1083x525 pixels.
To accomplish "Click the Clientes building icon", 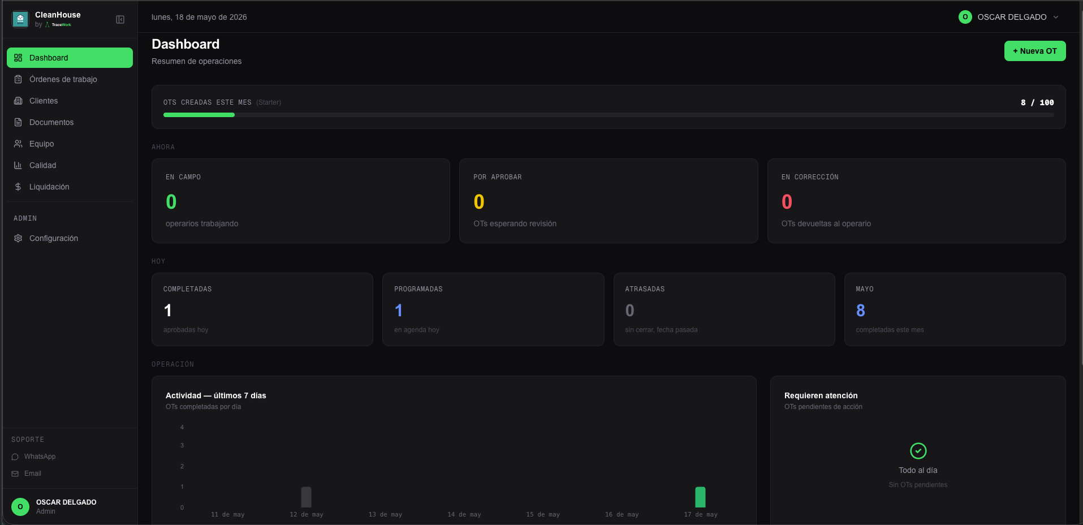I will tap(18, 101).
